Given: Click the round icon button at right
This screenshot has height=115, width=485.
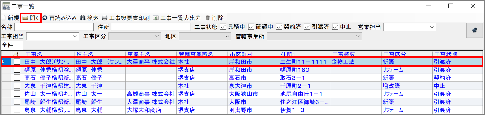Looking at the screenshot, I should [x=475, y=31].
